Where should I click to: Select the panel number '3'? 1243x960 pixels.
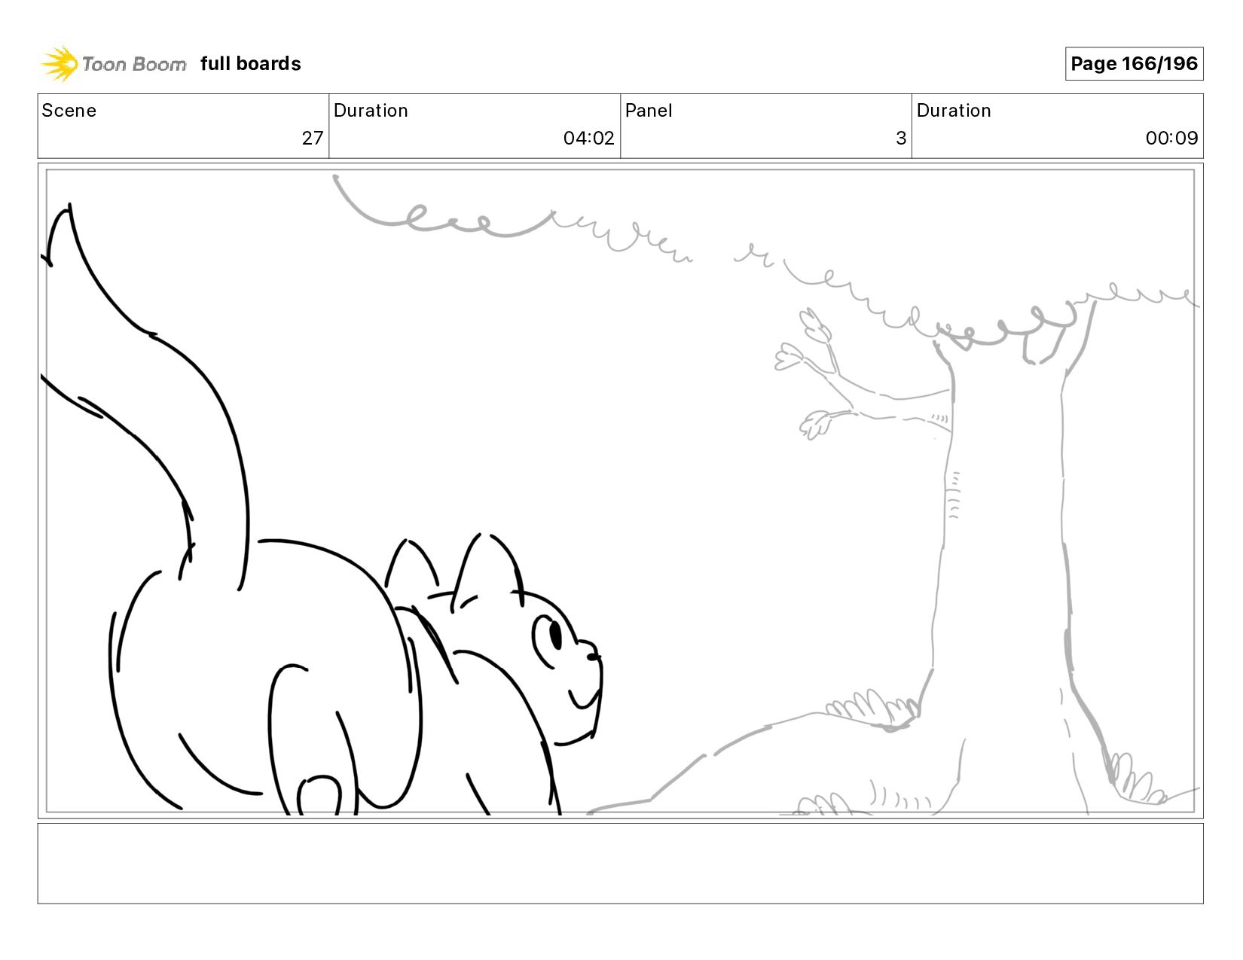click(x=901, y=138)
